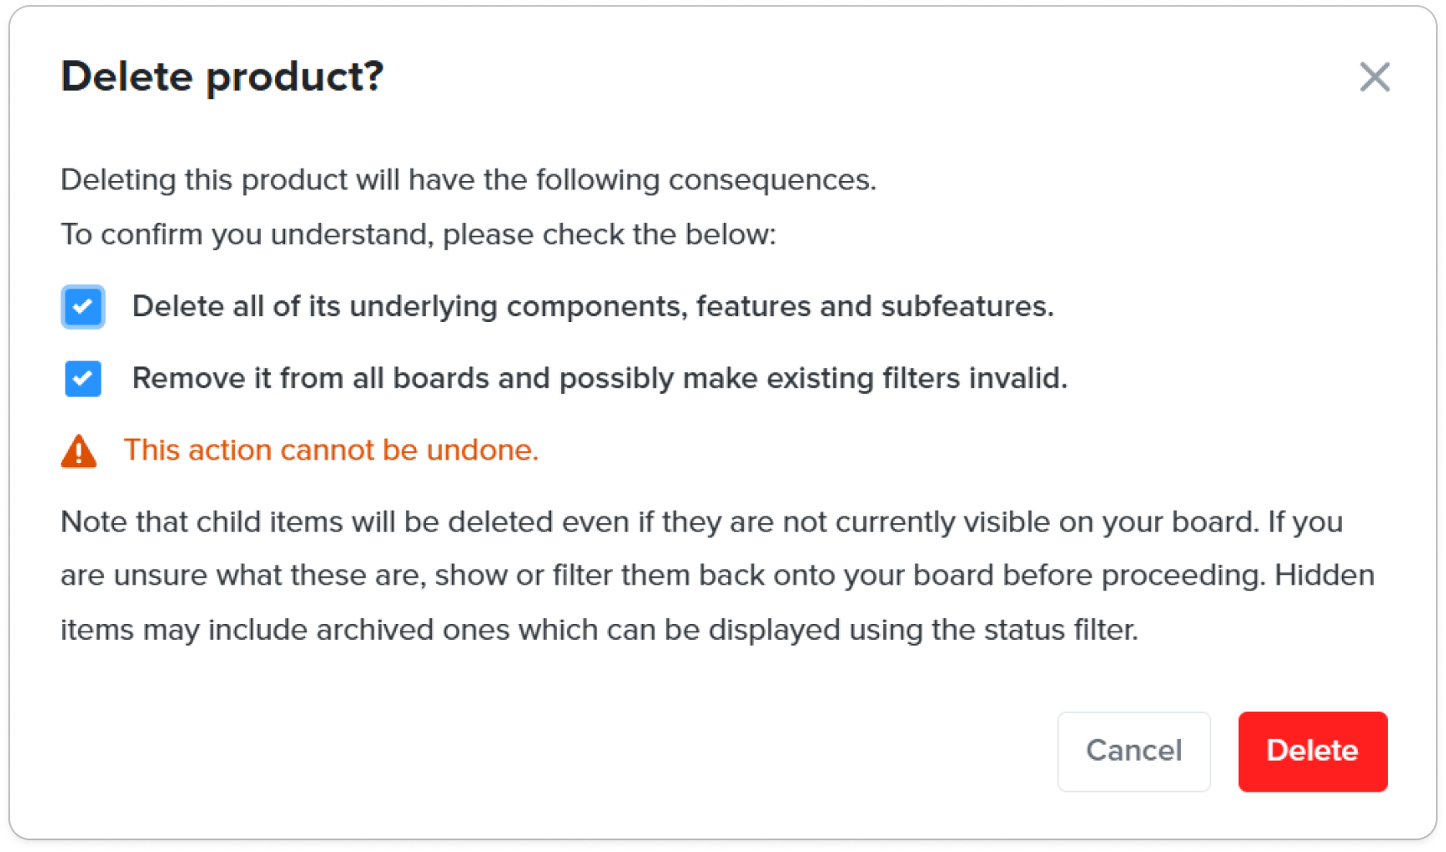Image resolution: width=1446 pixels, height=852 pixels.
Task: Click the 'Delete product?' dialog heading
Action: click(x=222, y=77)
